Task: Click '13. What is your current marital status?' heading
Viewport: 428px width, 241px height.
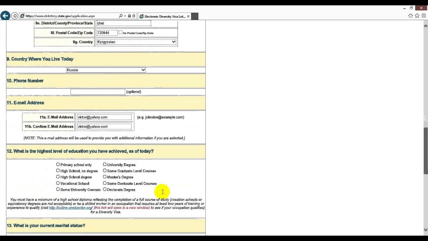Action: point(46,226)
